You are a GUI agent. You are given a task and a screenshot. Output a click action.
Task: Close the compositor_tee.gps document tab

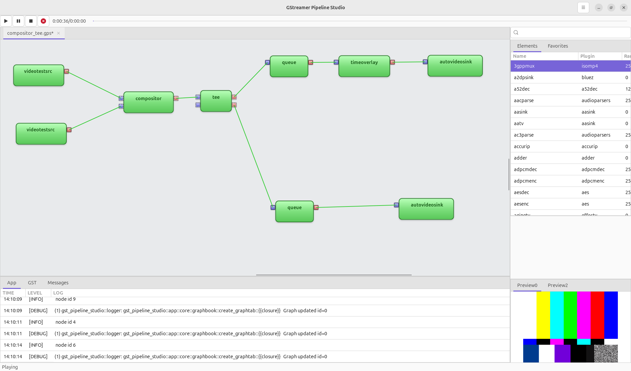point(58,33)
